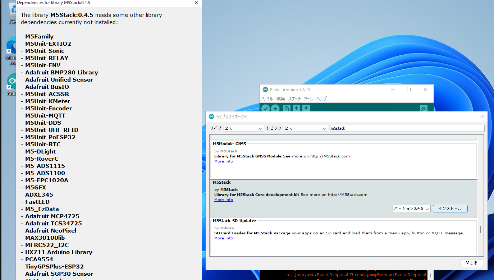Screen dimensions: 494x280
Task: Click the Arduino logo in Blink window title bar
Action: point(265,89)
